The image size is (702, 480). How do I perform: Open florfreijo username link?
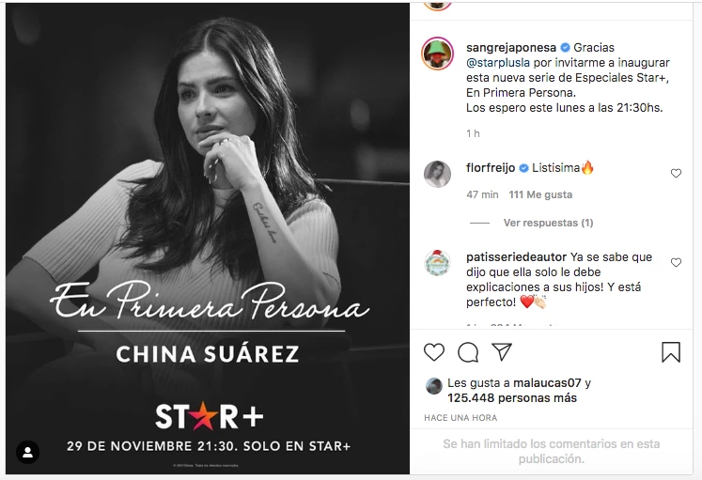(491, 168)
